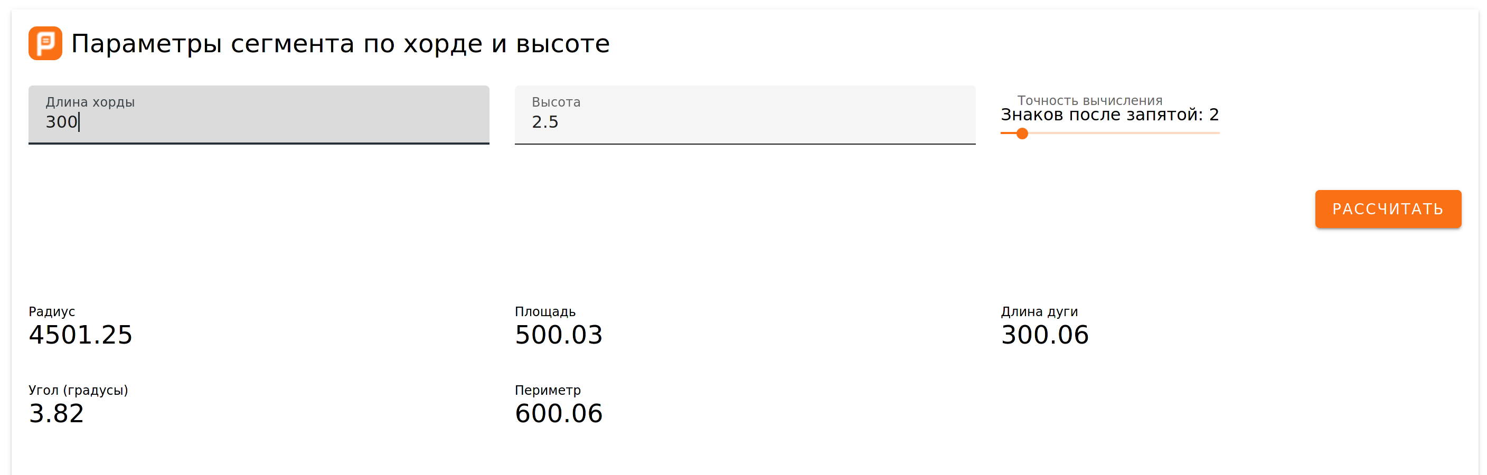Viewport: 1487px width, 475px height.
Task: Click the precision slider handle
Action: [1022, 134]
